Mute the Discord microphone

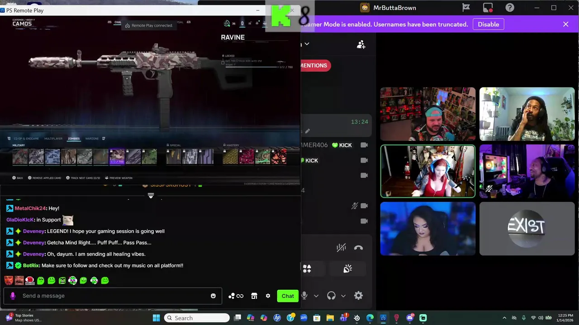pos(304,296)
